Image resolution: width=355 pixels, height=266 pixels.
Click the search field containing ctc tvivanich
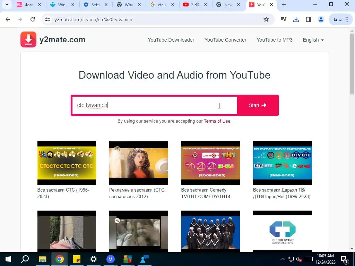point(155,105)
